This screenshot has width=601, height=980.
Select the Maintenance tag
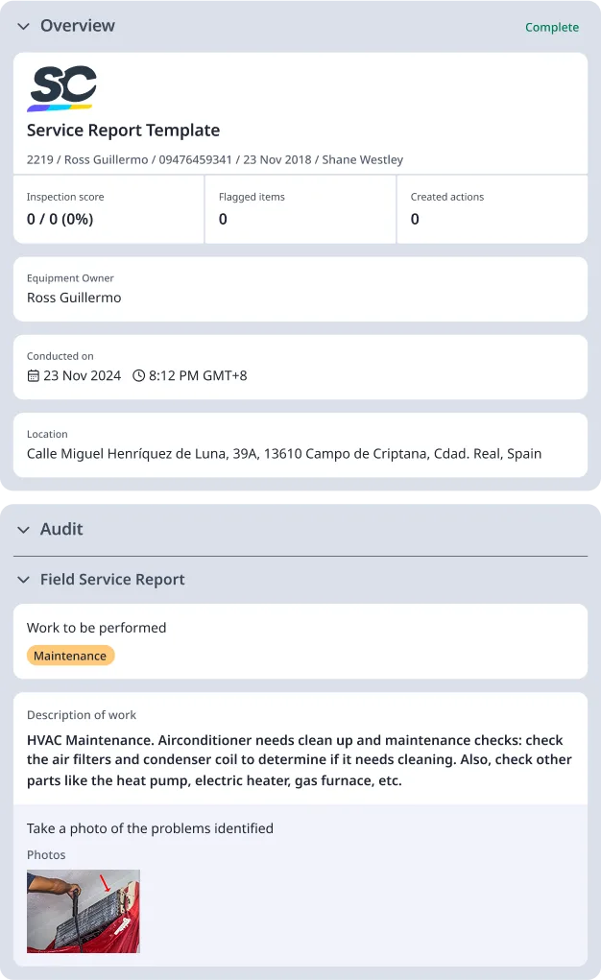click(70, 656)
